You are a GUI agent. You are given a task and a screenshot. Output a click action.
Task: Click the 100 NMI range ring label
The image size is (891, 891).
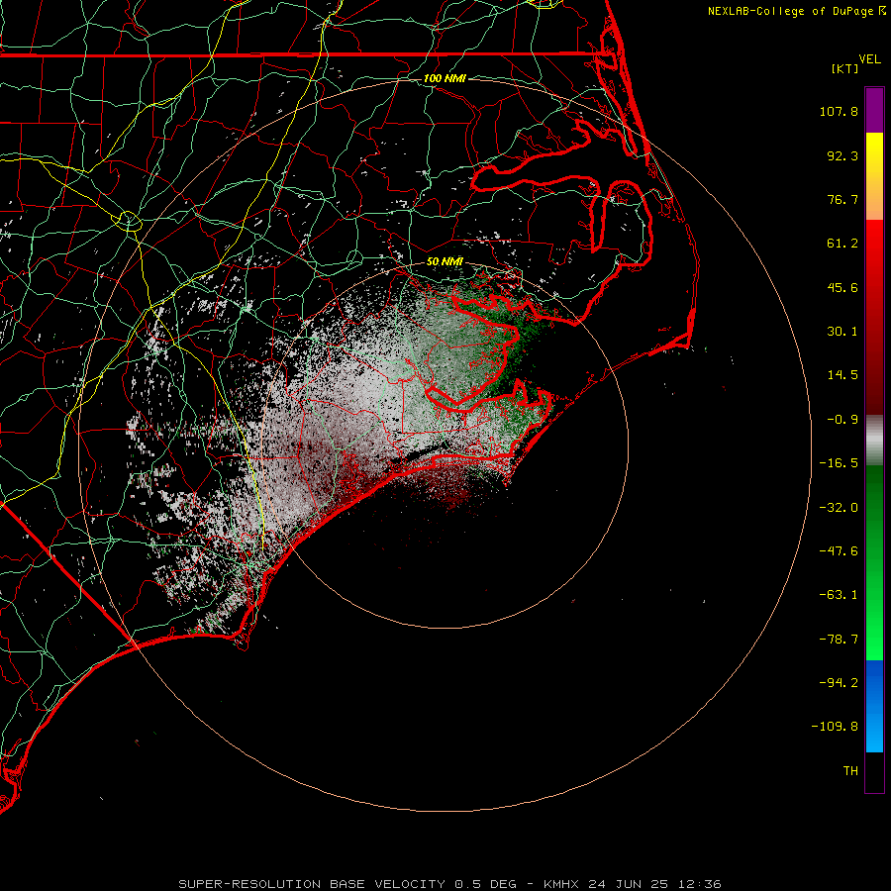445,78
